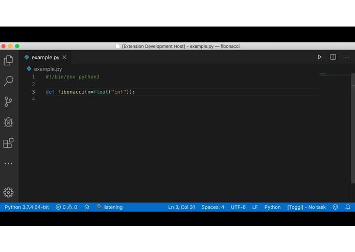Open Problems panel via errors and warnings count
Viewport: 355px width, 252px height.
pos(66,207)
